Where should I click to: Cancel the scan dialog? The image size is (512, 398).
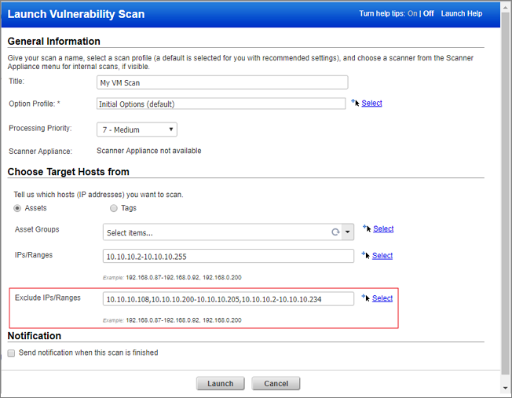tap(276, 383)
